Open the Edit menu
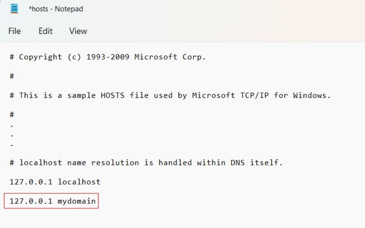This screenshot has width=365, height=228. [x=45, y=31]
